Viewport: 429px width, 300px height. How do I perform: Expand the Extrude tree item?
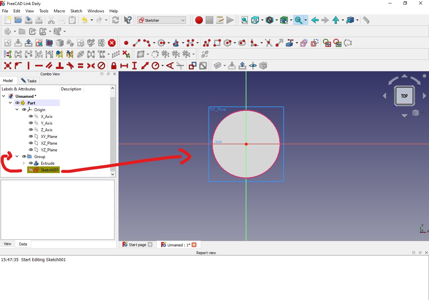coord(23,163)
